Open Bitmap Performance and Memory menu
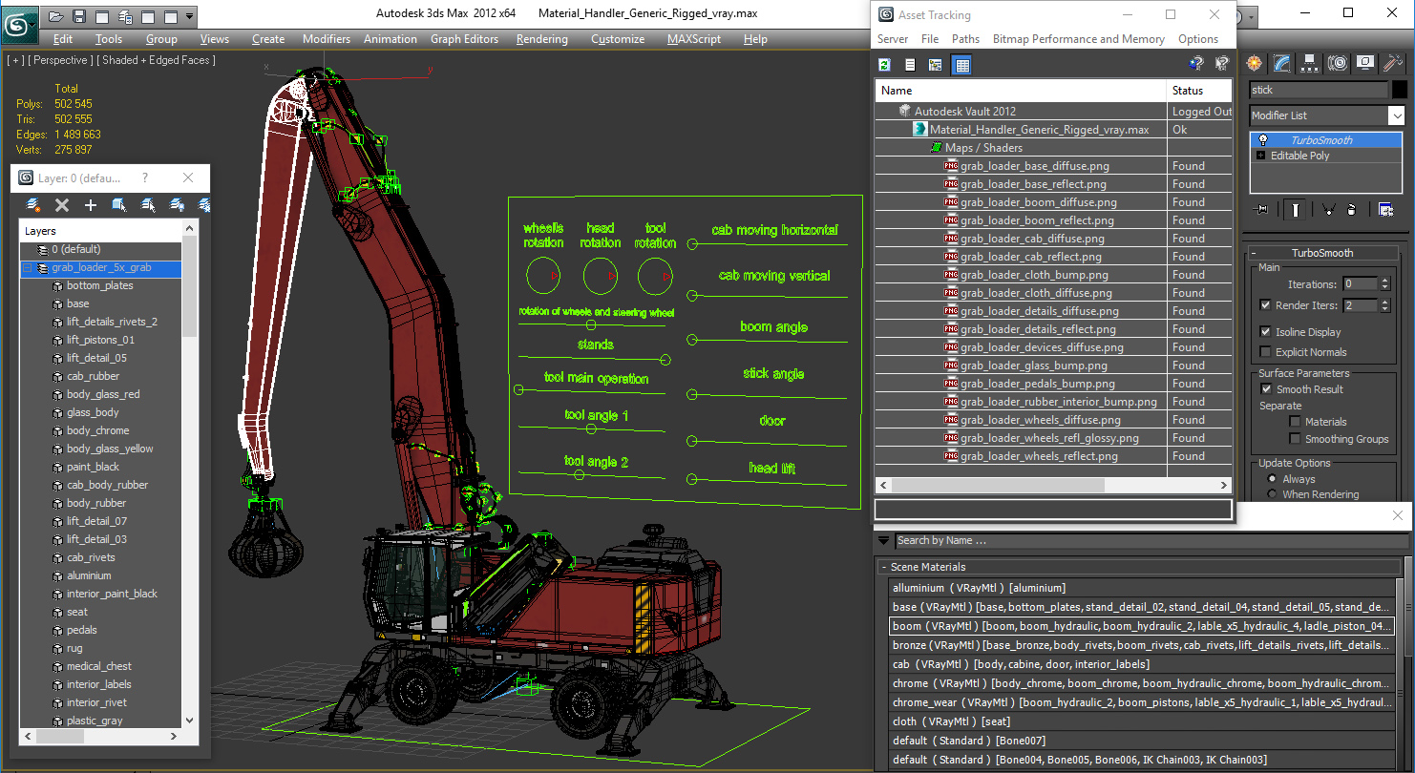 [x=1078, y=39]
